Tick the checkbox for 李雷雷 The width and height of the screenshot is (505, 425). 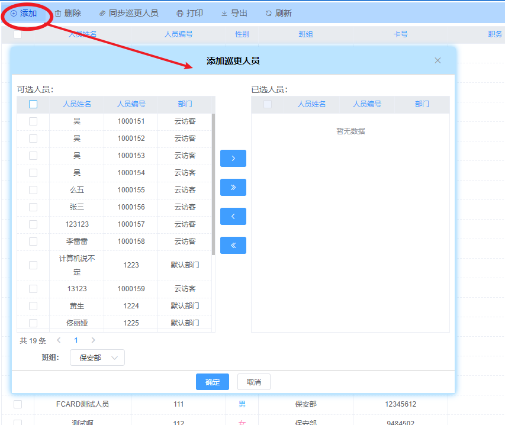(33, 242)
